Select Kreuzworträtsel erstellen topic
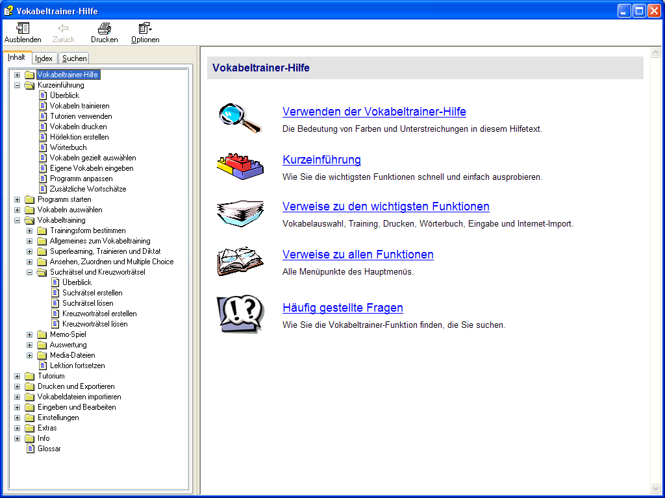The image size is (665, 498). pyautogui.click(x=99, y=314)
